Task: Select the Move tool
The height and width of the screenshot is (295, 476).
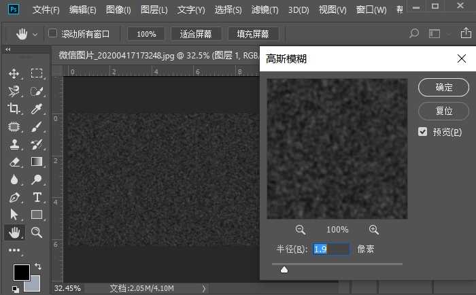Action: click(x=14, y=73)
